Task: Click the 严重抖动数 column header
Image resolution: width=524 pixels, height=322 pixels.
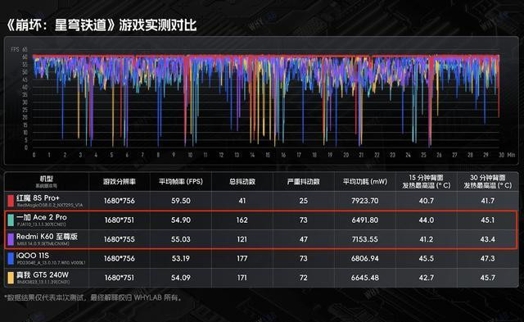Action: 304,182
